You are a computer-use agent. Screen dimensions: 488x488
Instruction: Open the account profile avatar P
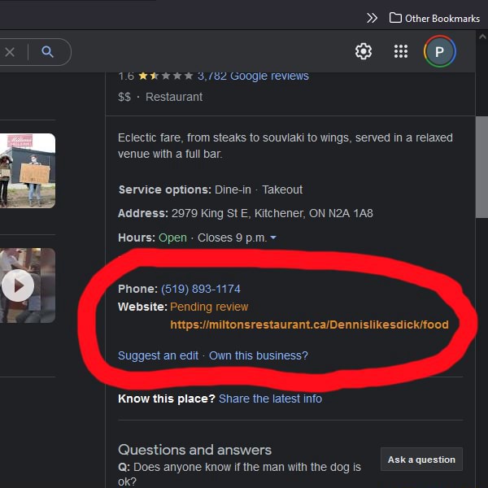(x=439, y=51)
